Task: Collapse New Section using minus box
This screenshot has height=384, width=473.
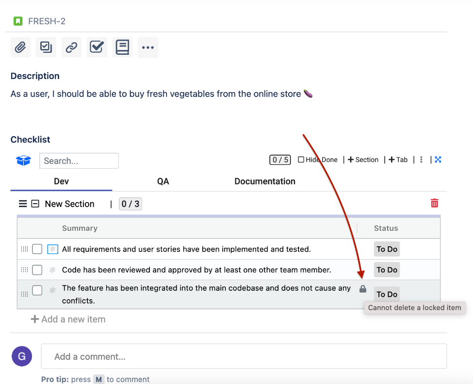Action: [x=35, y=204]
